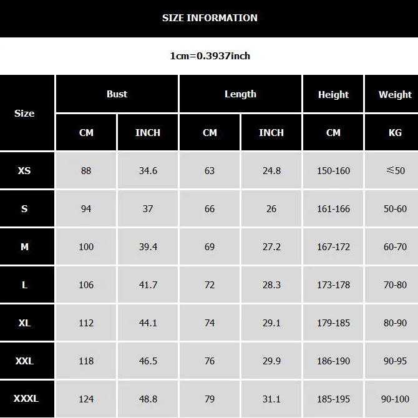418x418 pixels.
Task: Click the 72 cm length cell
Action: 210,284
